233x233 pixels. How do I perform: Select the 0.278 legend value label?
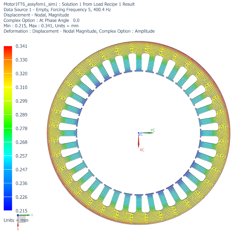click(x=21, y=129)
